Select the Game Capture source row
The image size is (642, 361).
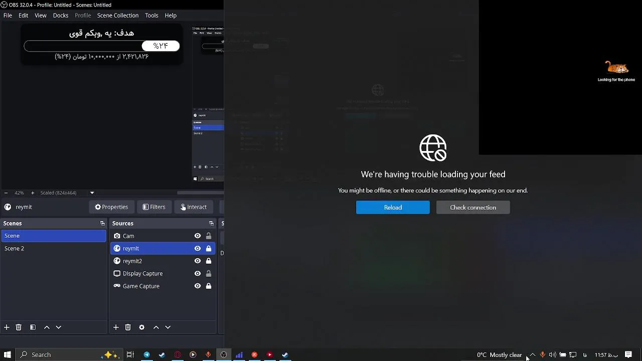coord(163,286)
